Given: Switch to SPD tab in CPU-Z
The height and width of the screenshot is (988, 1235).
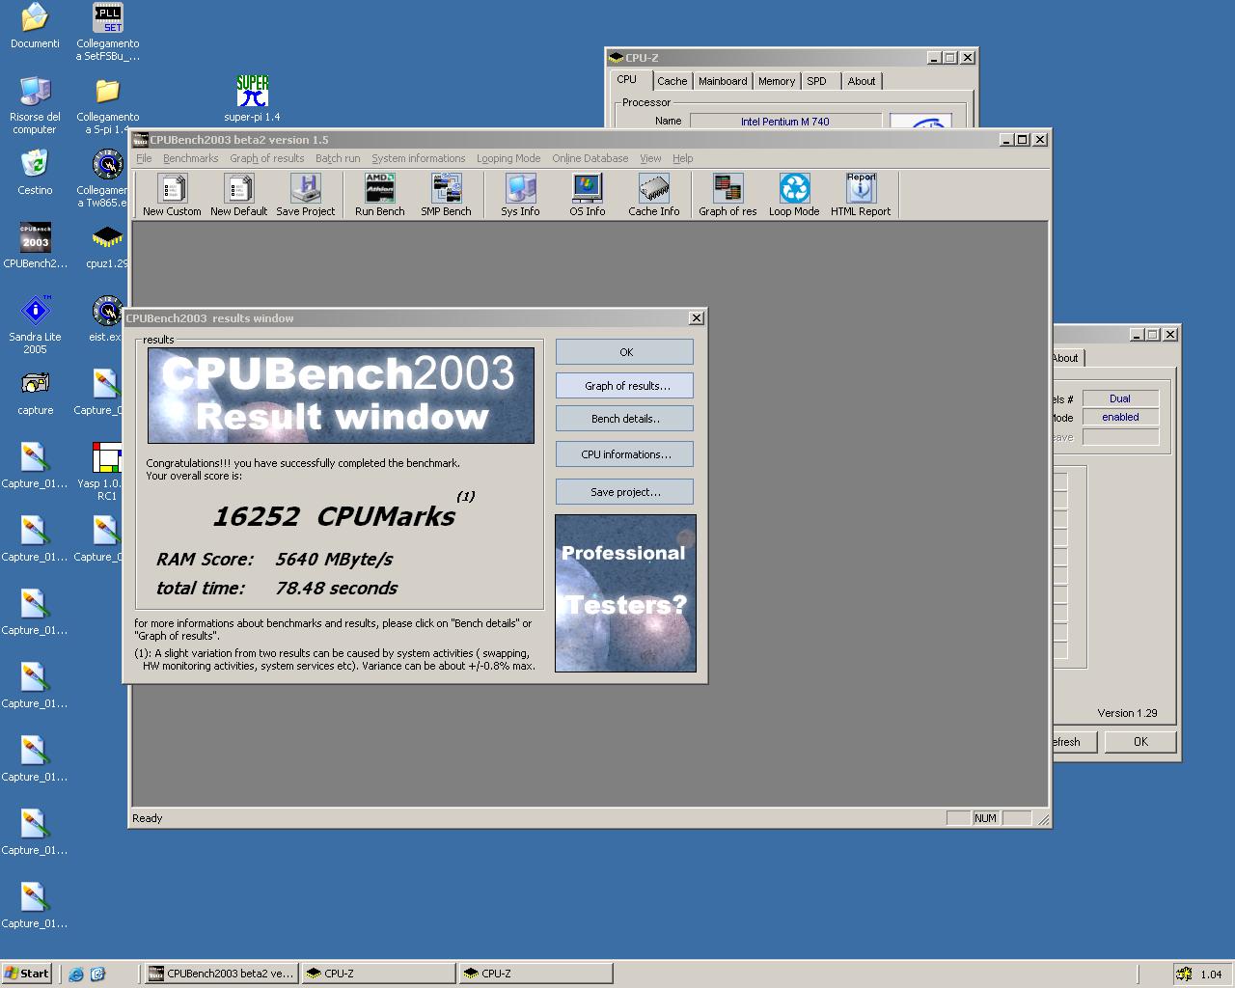Looking at the screenshot, I should coord(816,82).
